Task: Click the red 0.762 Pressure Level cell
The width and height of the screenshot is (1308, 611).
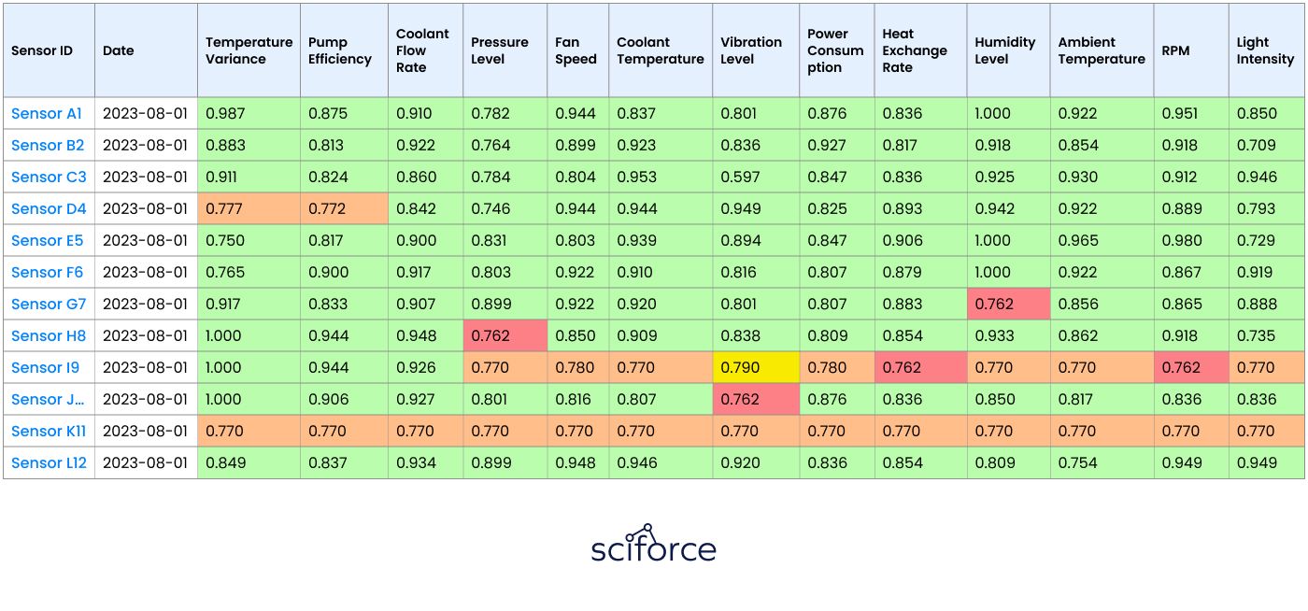Action: 505,335
